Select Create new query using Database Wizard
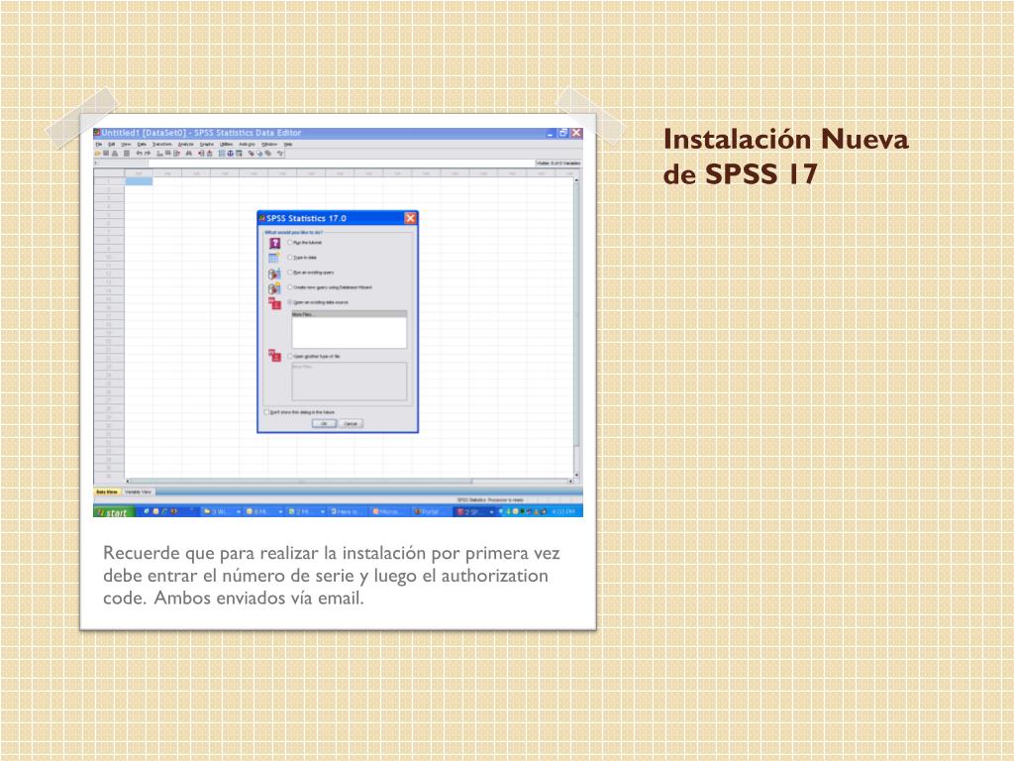The image size is (1014, 761). click(x=290, y=287)
